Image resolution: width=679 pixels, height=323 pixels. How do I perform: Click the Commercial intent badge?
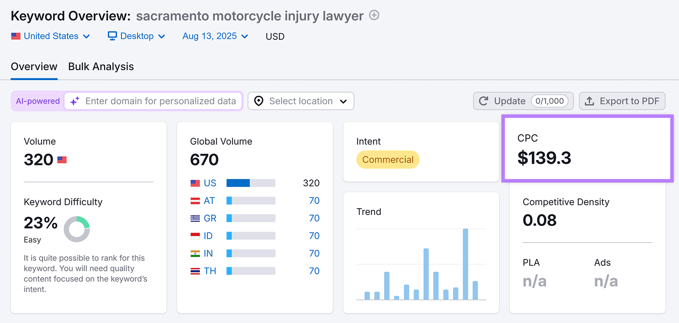(x=387, y=160)
